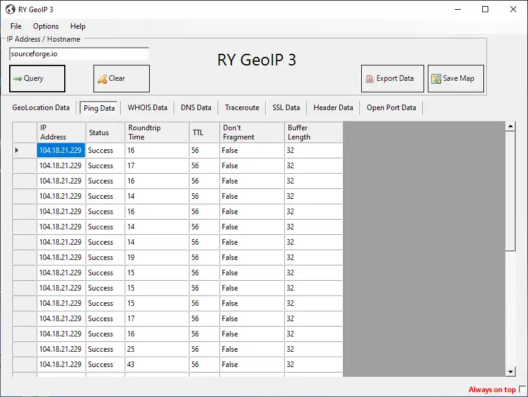Click the scrollbar down arrow

(510, 372)
